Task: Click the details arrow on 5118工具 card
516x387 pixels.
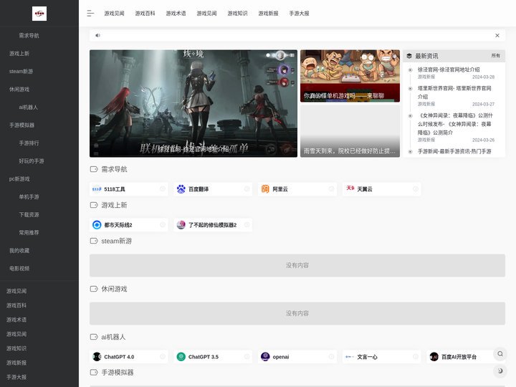Action: click(163, 188)
